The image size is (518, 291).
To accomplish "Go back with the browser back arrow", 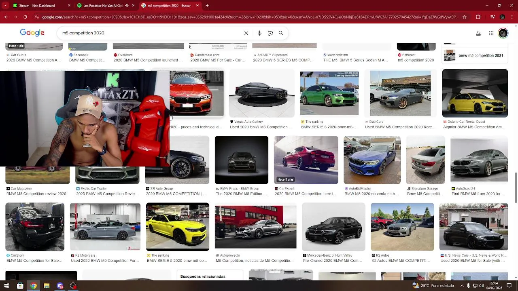I will click(6, 17).
